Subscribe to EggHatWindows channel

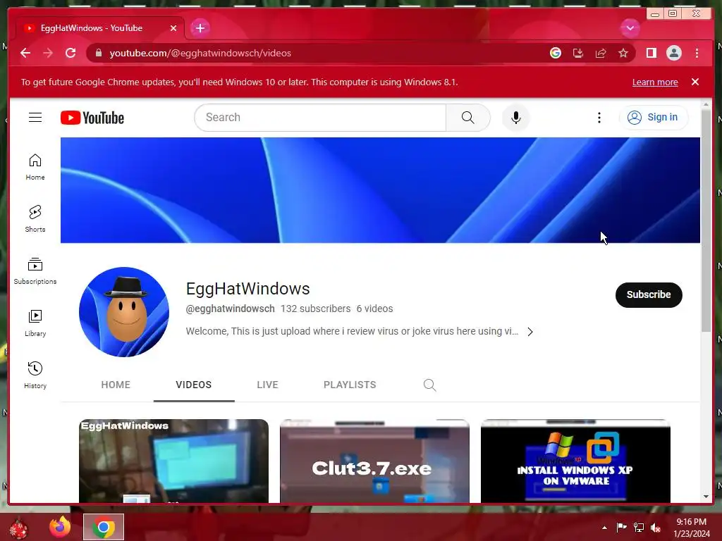(x=649, y=295)
